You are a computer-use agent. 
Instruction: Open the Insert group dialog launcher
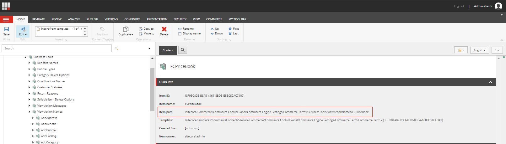point(66,40)
